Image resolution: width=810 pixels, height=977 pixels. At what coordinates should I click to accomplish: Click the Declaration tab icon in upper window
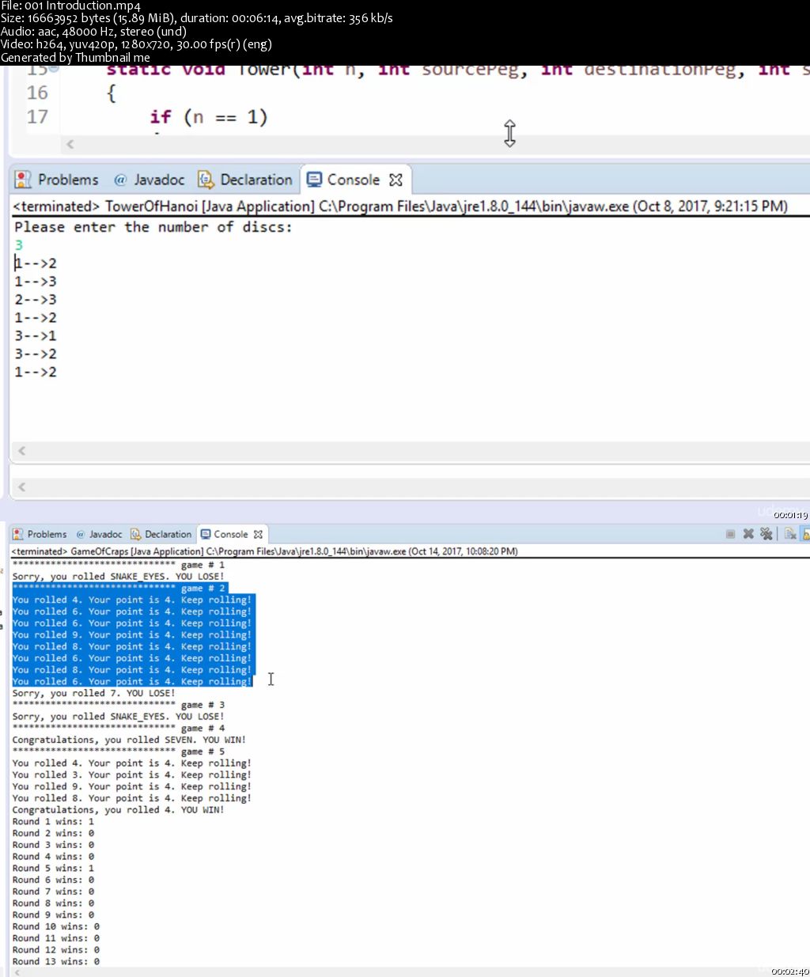206,180
